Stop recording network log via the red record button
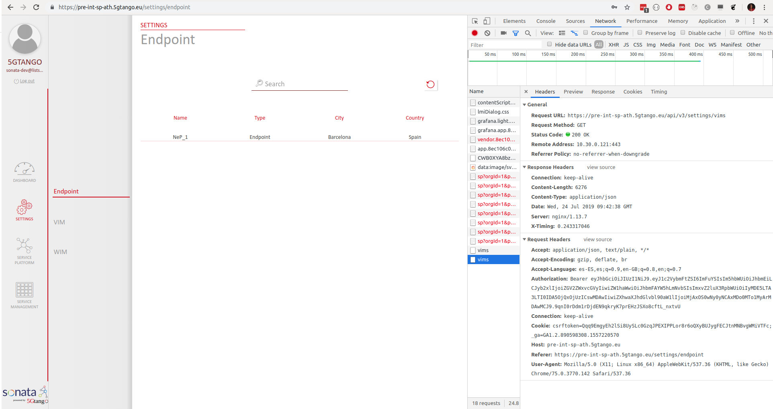Screen dimensions: 773x409 coord(474,33)
